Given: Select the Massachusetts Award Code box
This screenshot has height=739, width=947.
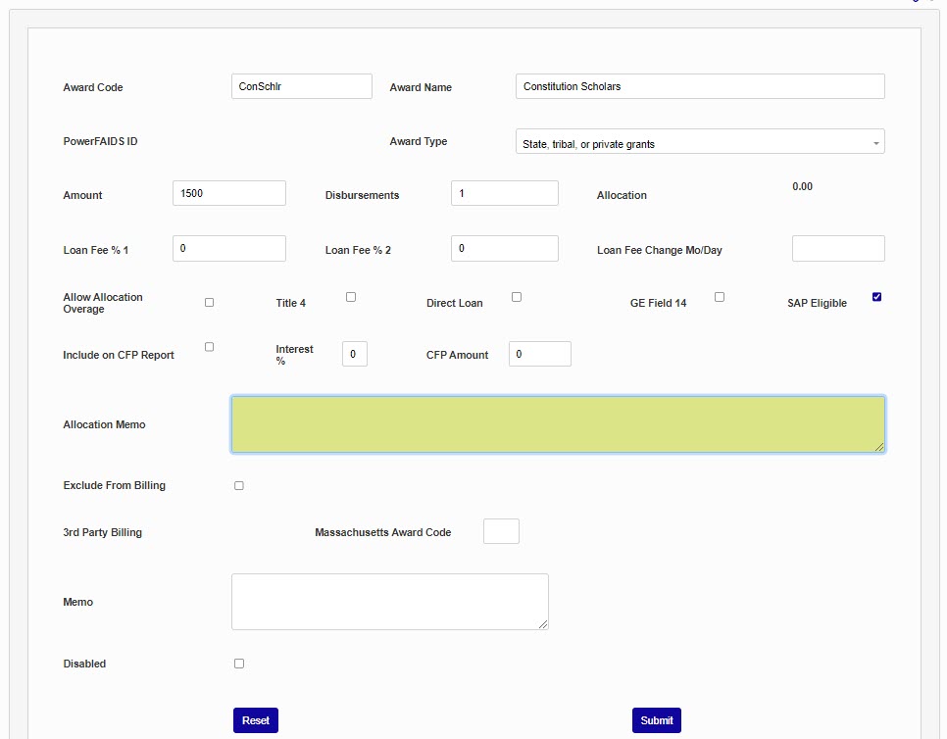Looking at the screenshot, I should tap(501, 531).
